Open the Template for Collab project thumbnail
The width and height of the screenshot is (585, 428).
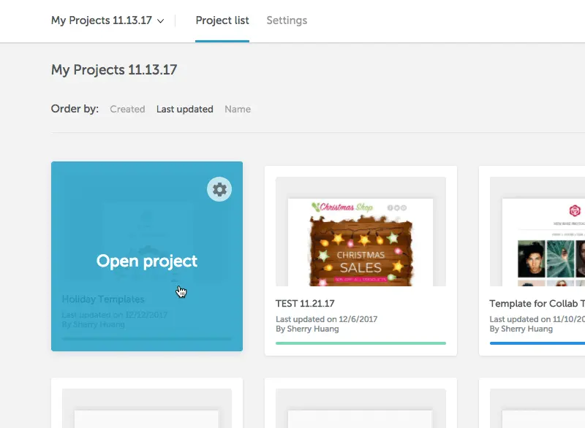(537, 232)
